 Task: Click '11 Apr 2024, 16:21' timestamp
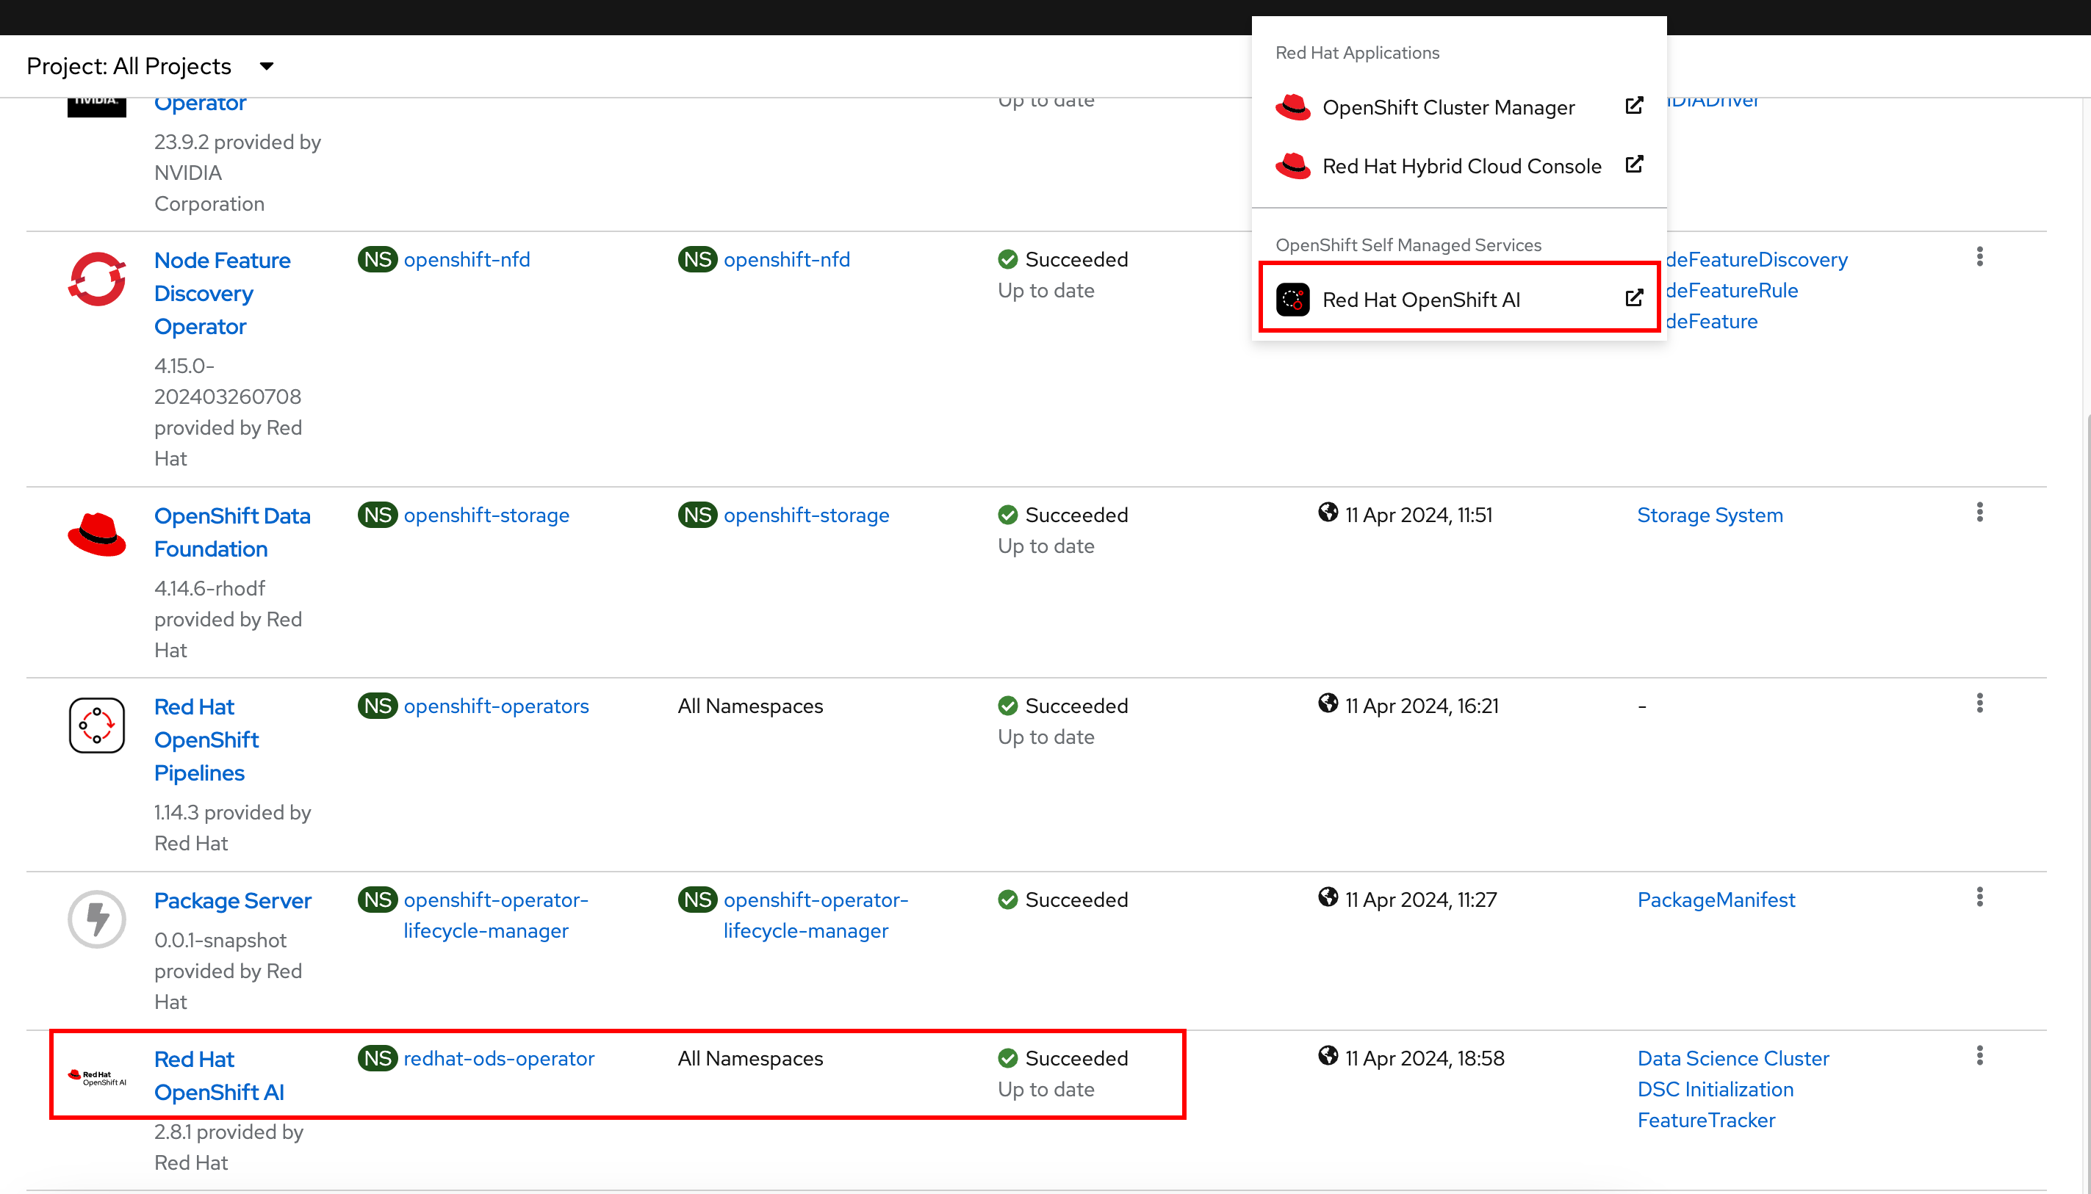click(1422, 706)
